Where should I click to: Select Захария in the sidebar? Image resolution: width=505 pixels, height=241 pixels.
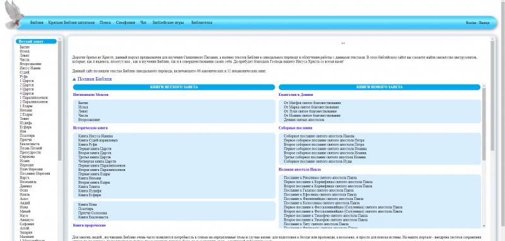point(26,232)
